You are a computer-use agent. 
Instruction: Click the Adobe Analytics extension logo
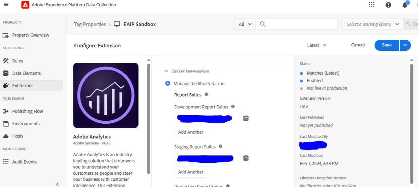106,95
